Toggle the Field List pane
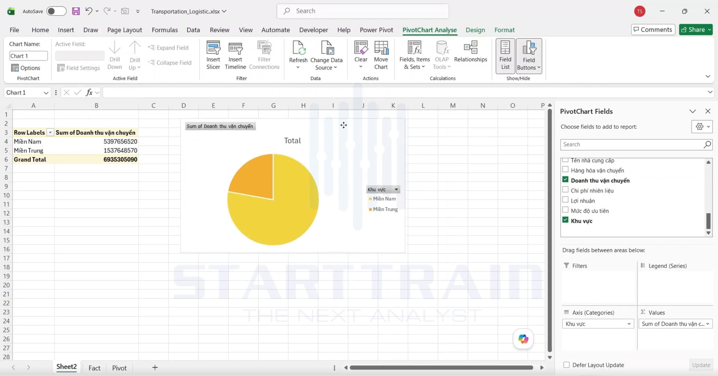This screenshot has height=376, width=718. 505,56
